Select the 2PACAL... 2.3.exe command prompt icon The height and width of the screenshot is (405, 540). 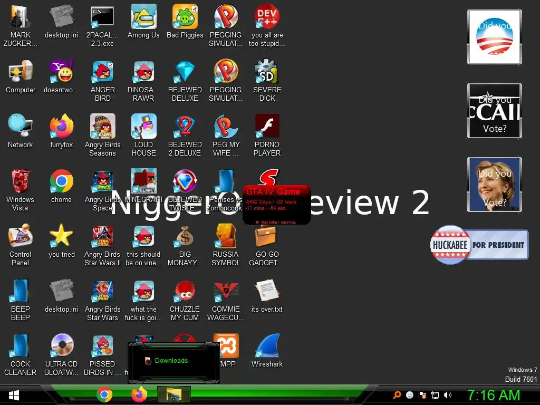pos(102,25)
